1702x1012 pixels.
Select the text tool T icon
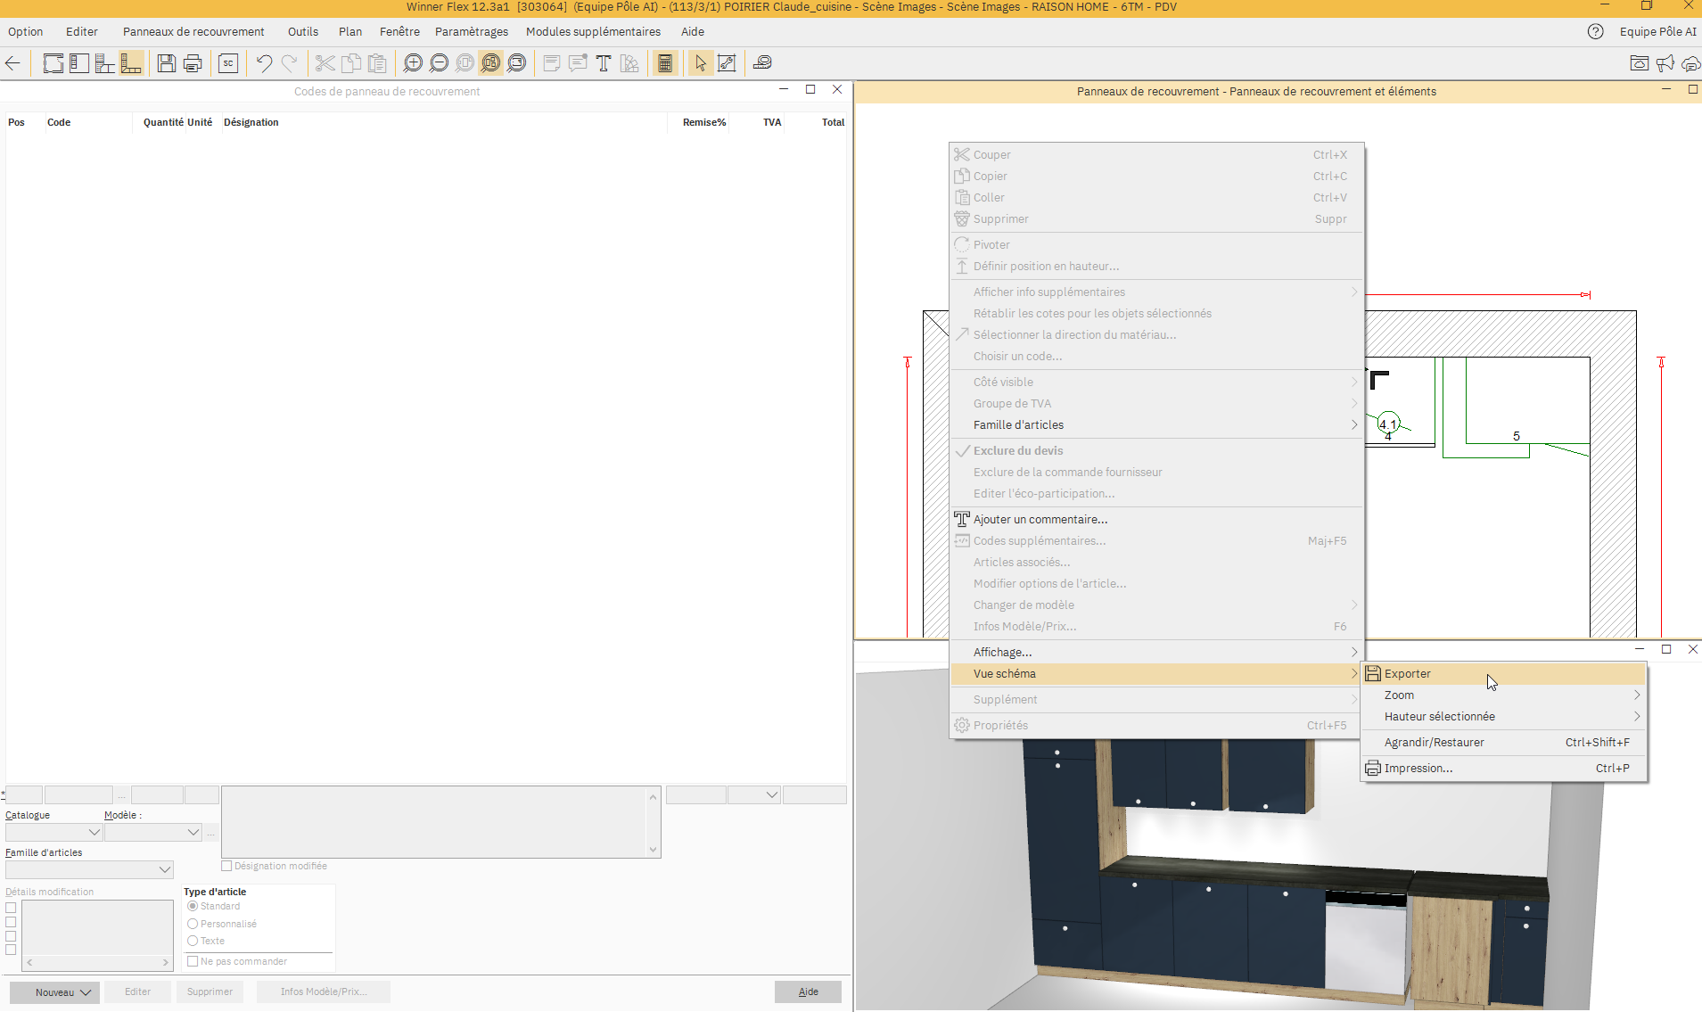coord(604,63)
